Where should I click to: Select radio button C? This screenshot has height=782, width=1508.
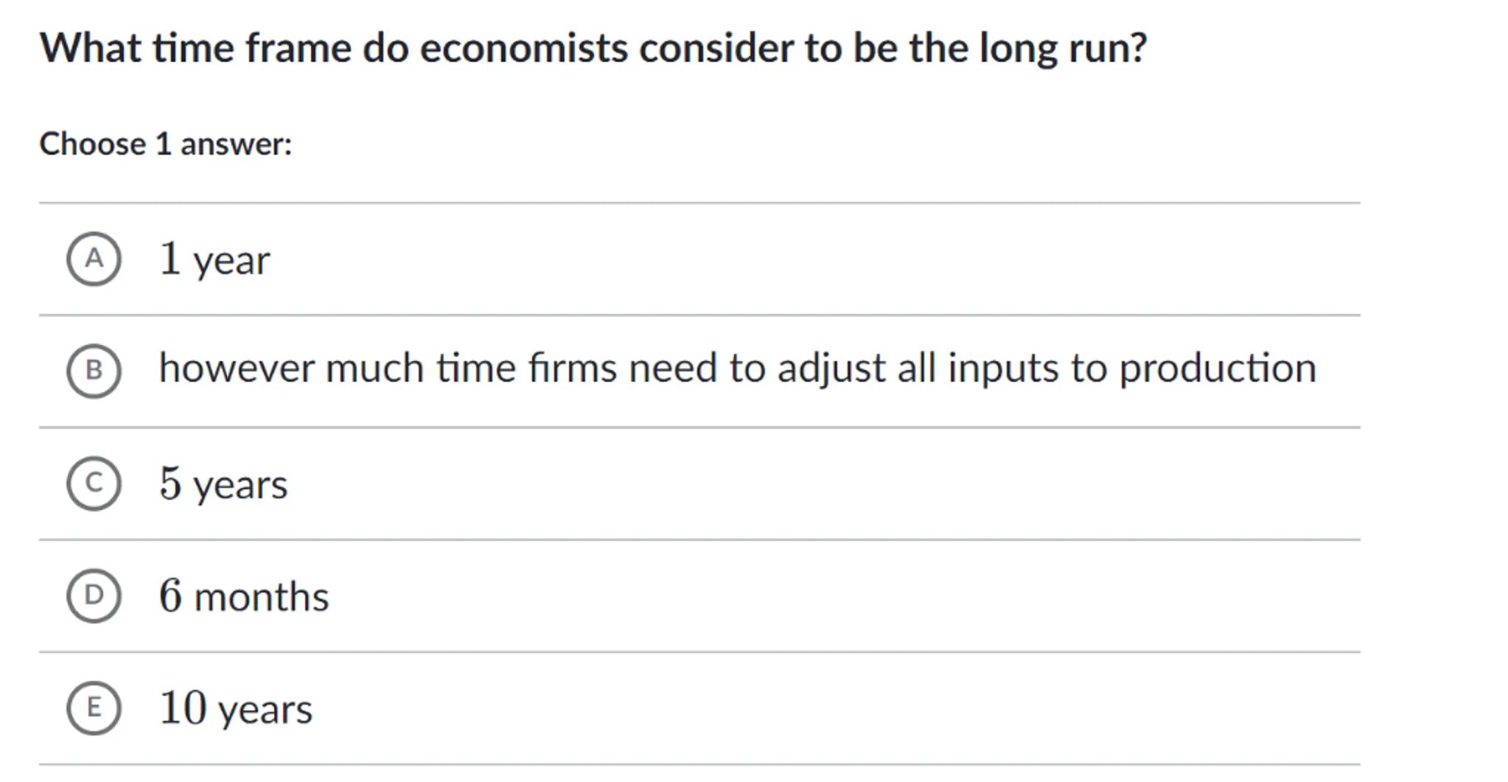(94, 483)
